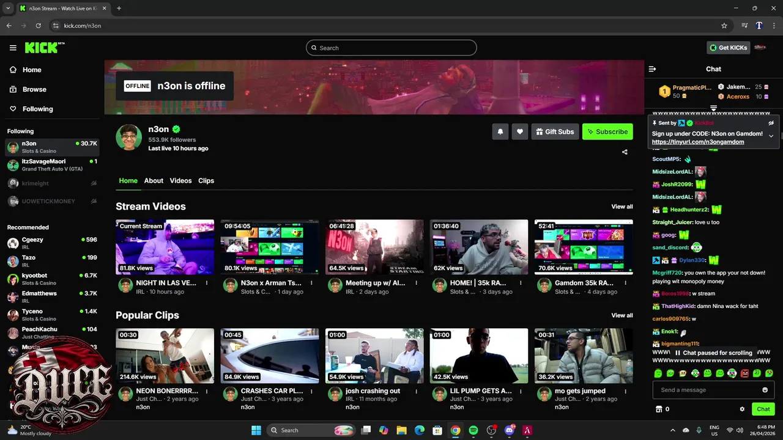This screenshot has width=783, height=440.
Task: Open recommended channel PeachKachu
Action: [51, 332]
